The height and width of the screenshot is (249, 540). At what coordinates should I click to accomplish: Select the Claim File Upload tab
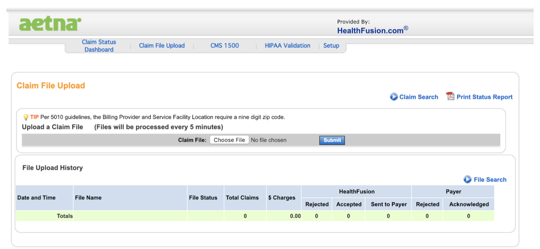pyautogui.click(x=161, y=45)
